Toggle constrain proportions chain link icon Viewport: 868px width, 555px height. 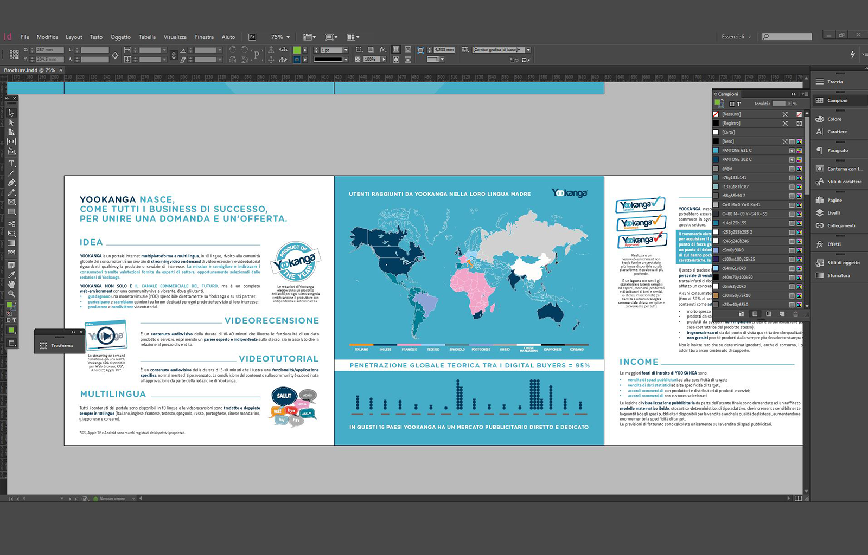pyautogui.click(x=174, y=55)
